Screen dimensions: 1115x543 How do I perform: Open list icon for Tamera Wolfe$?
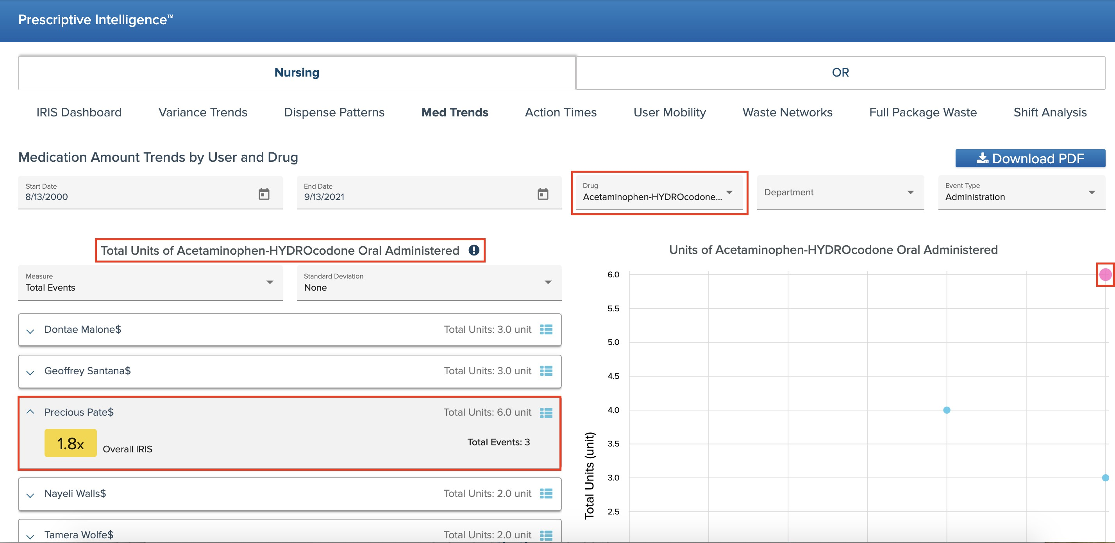(546, 535)
